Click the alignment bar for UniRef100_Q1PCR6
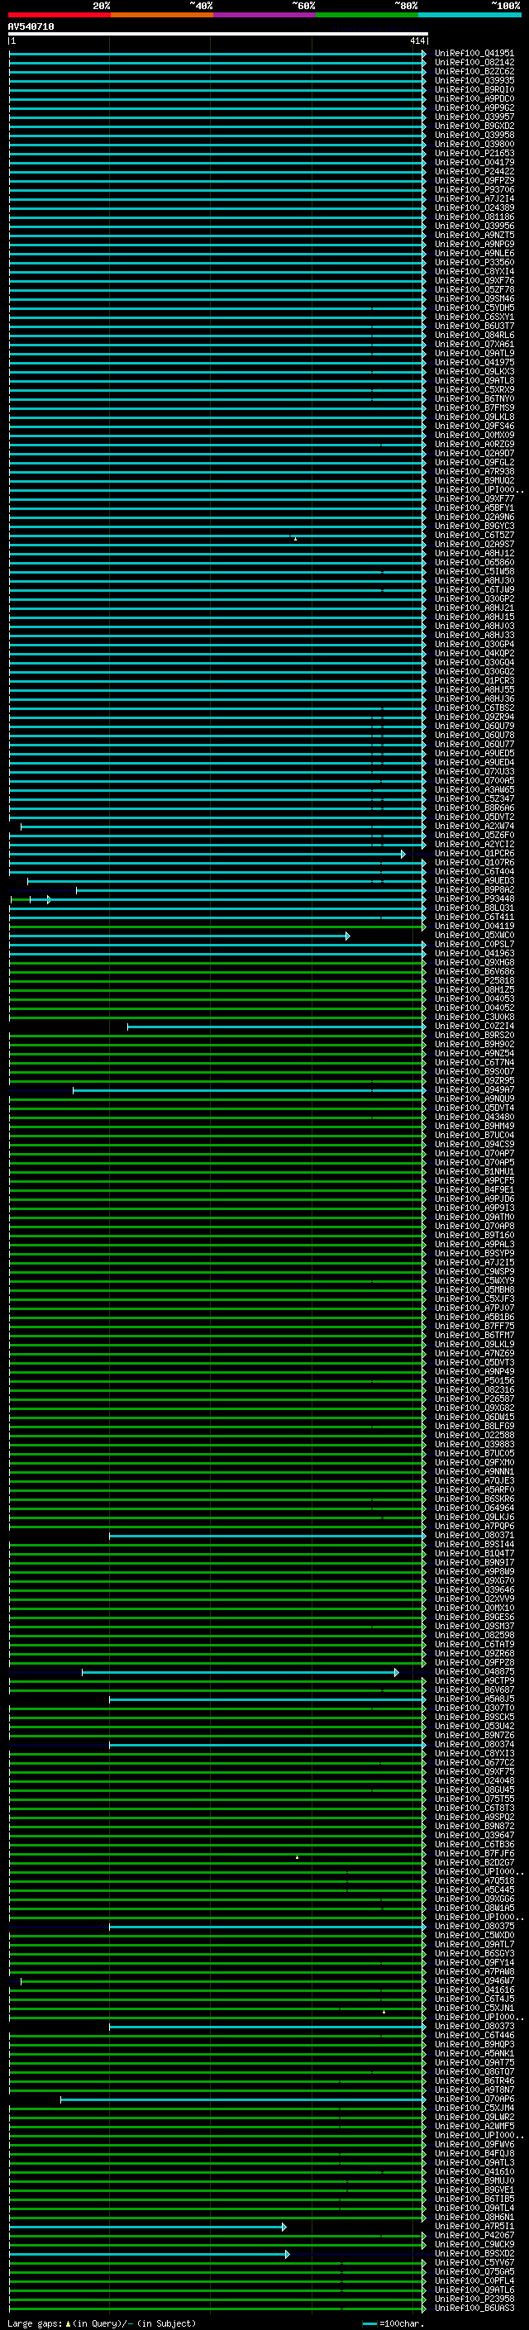 (207, 854)
